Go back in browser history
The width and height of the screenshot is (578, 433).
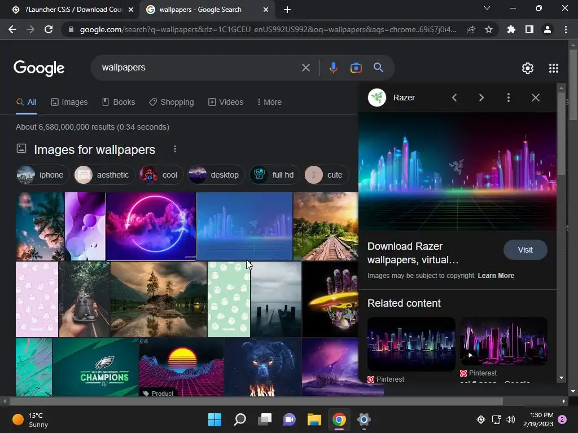pos(12,29)
